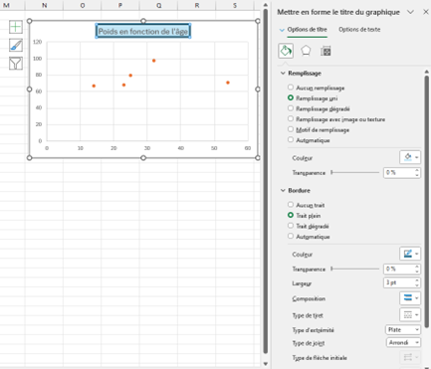Image resolution: width=431 pixels, height=369 pixels.
Task: Click the border transparency 0 % field
Action: [398, 269]
